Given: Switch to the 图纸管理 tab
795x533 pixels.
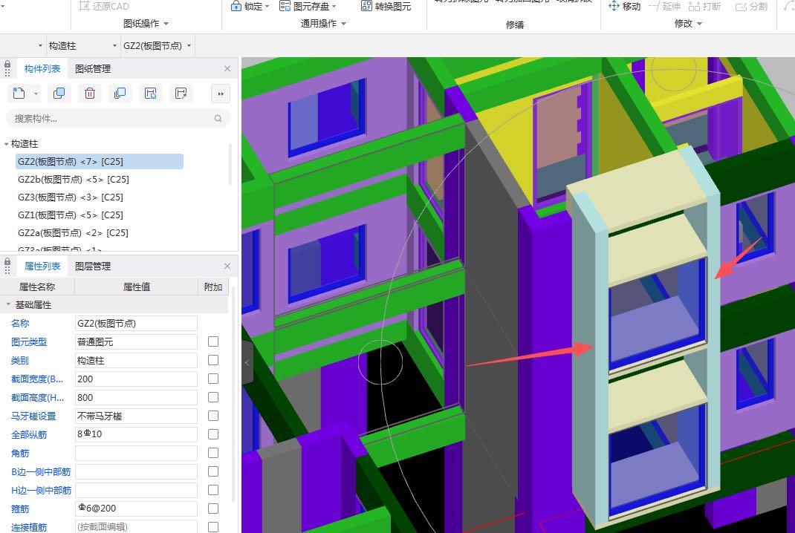Looking at the screenshot, I should click(93, 68).
